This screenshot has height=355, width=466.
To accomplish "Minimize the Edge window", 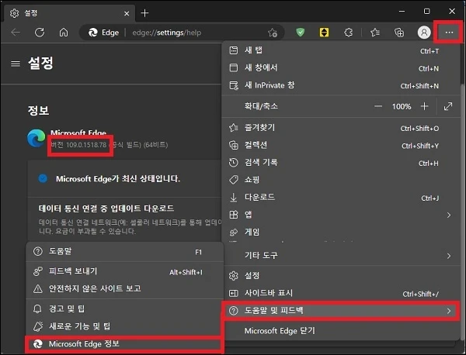I will (x=402, y=12).
